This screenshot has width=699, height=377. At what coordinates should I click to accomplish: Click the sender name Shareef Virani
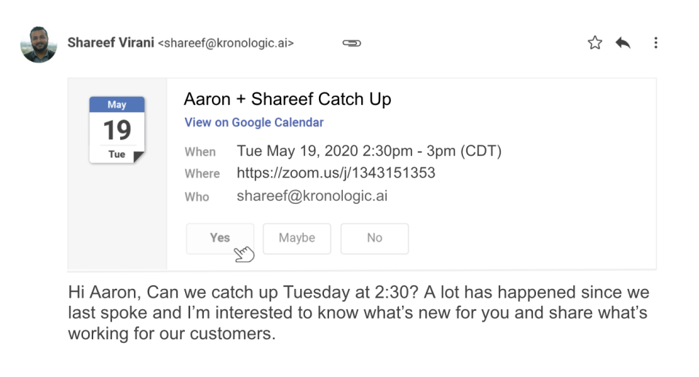(111, 42)
